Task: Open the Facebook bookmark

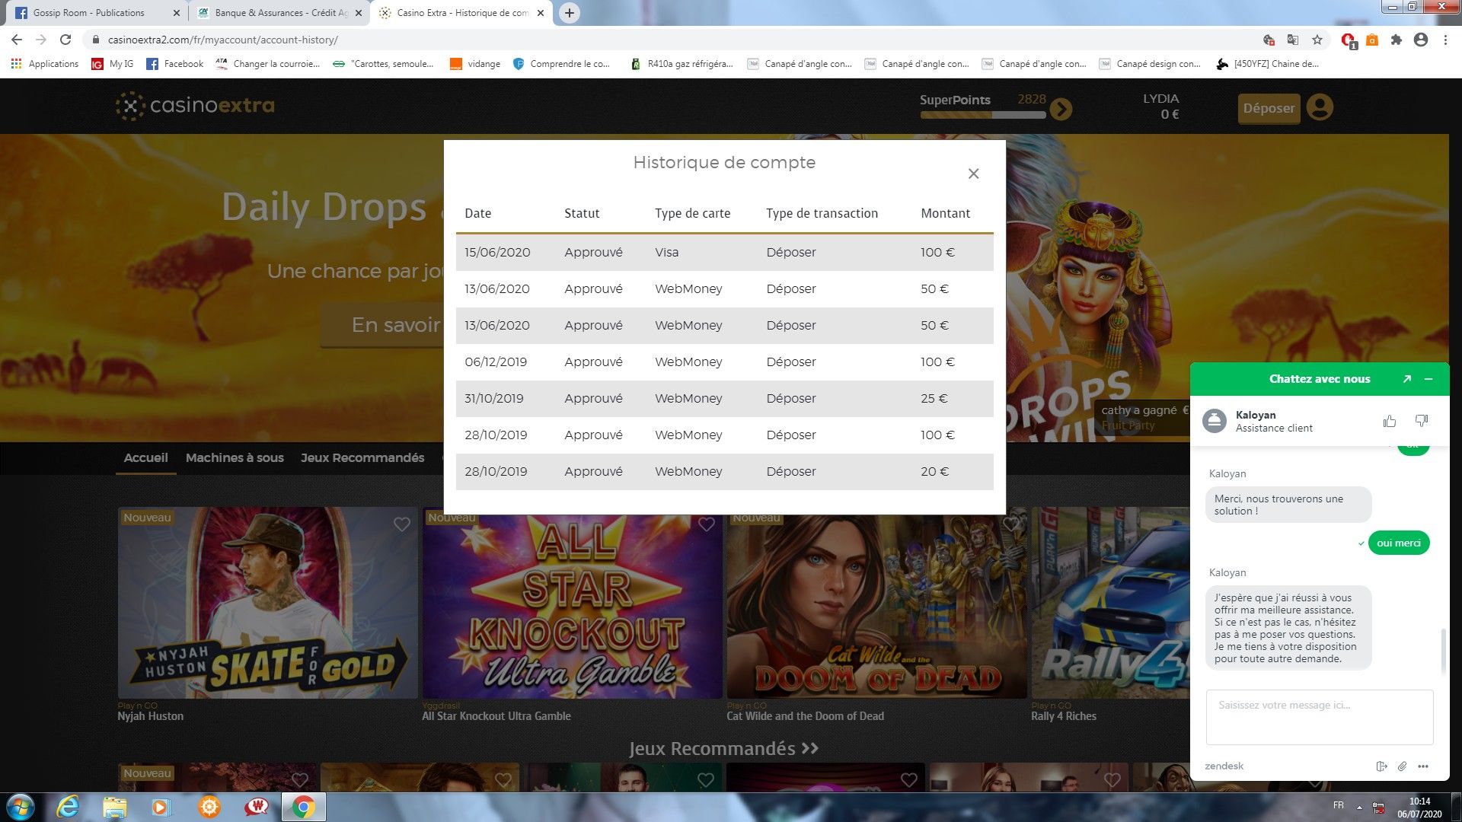Action: 174,64
